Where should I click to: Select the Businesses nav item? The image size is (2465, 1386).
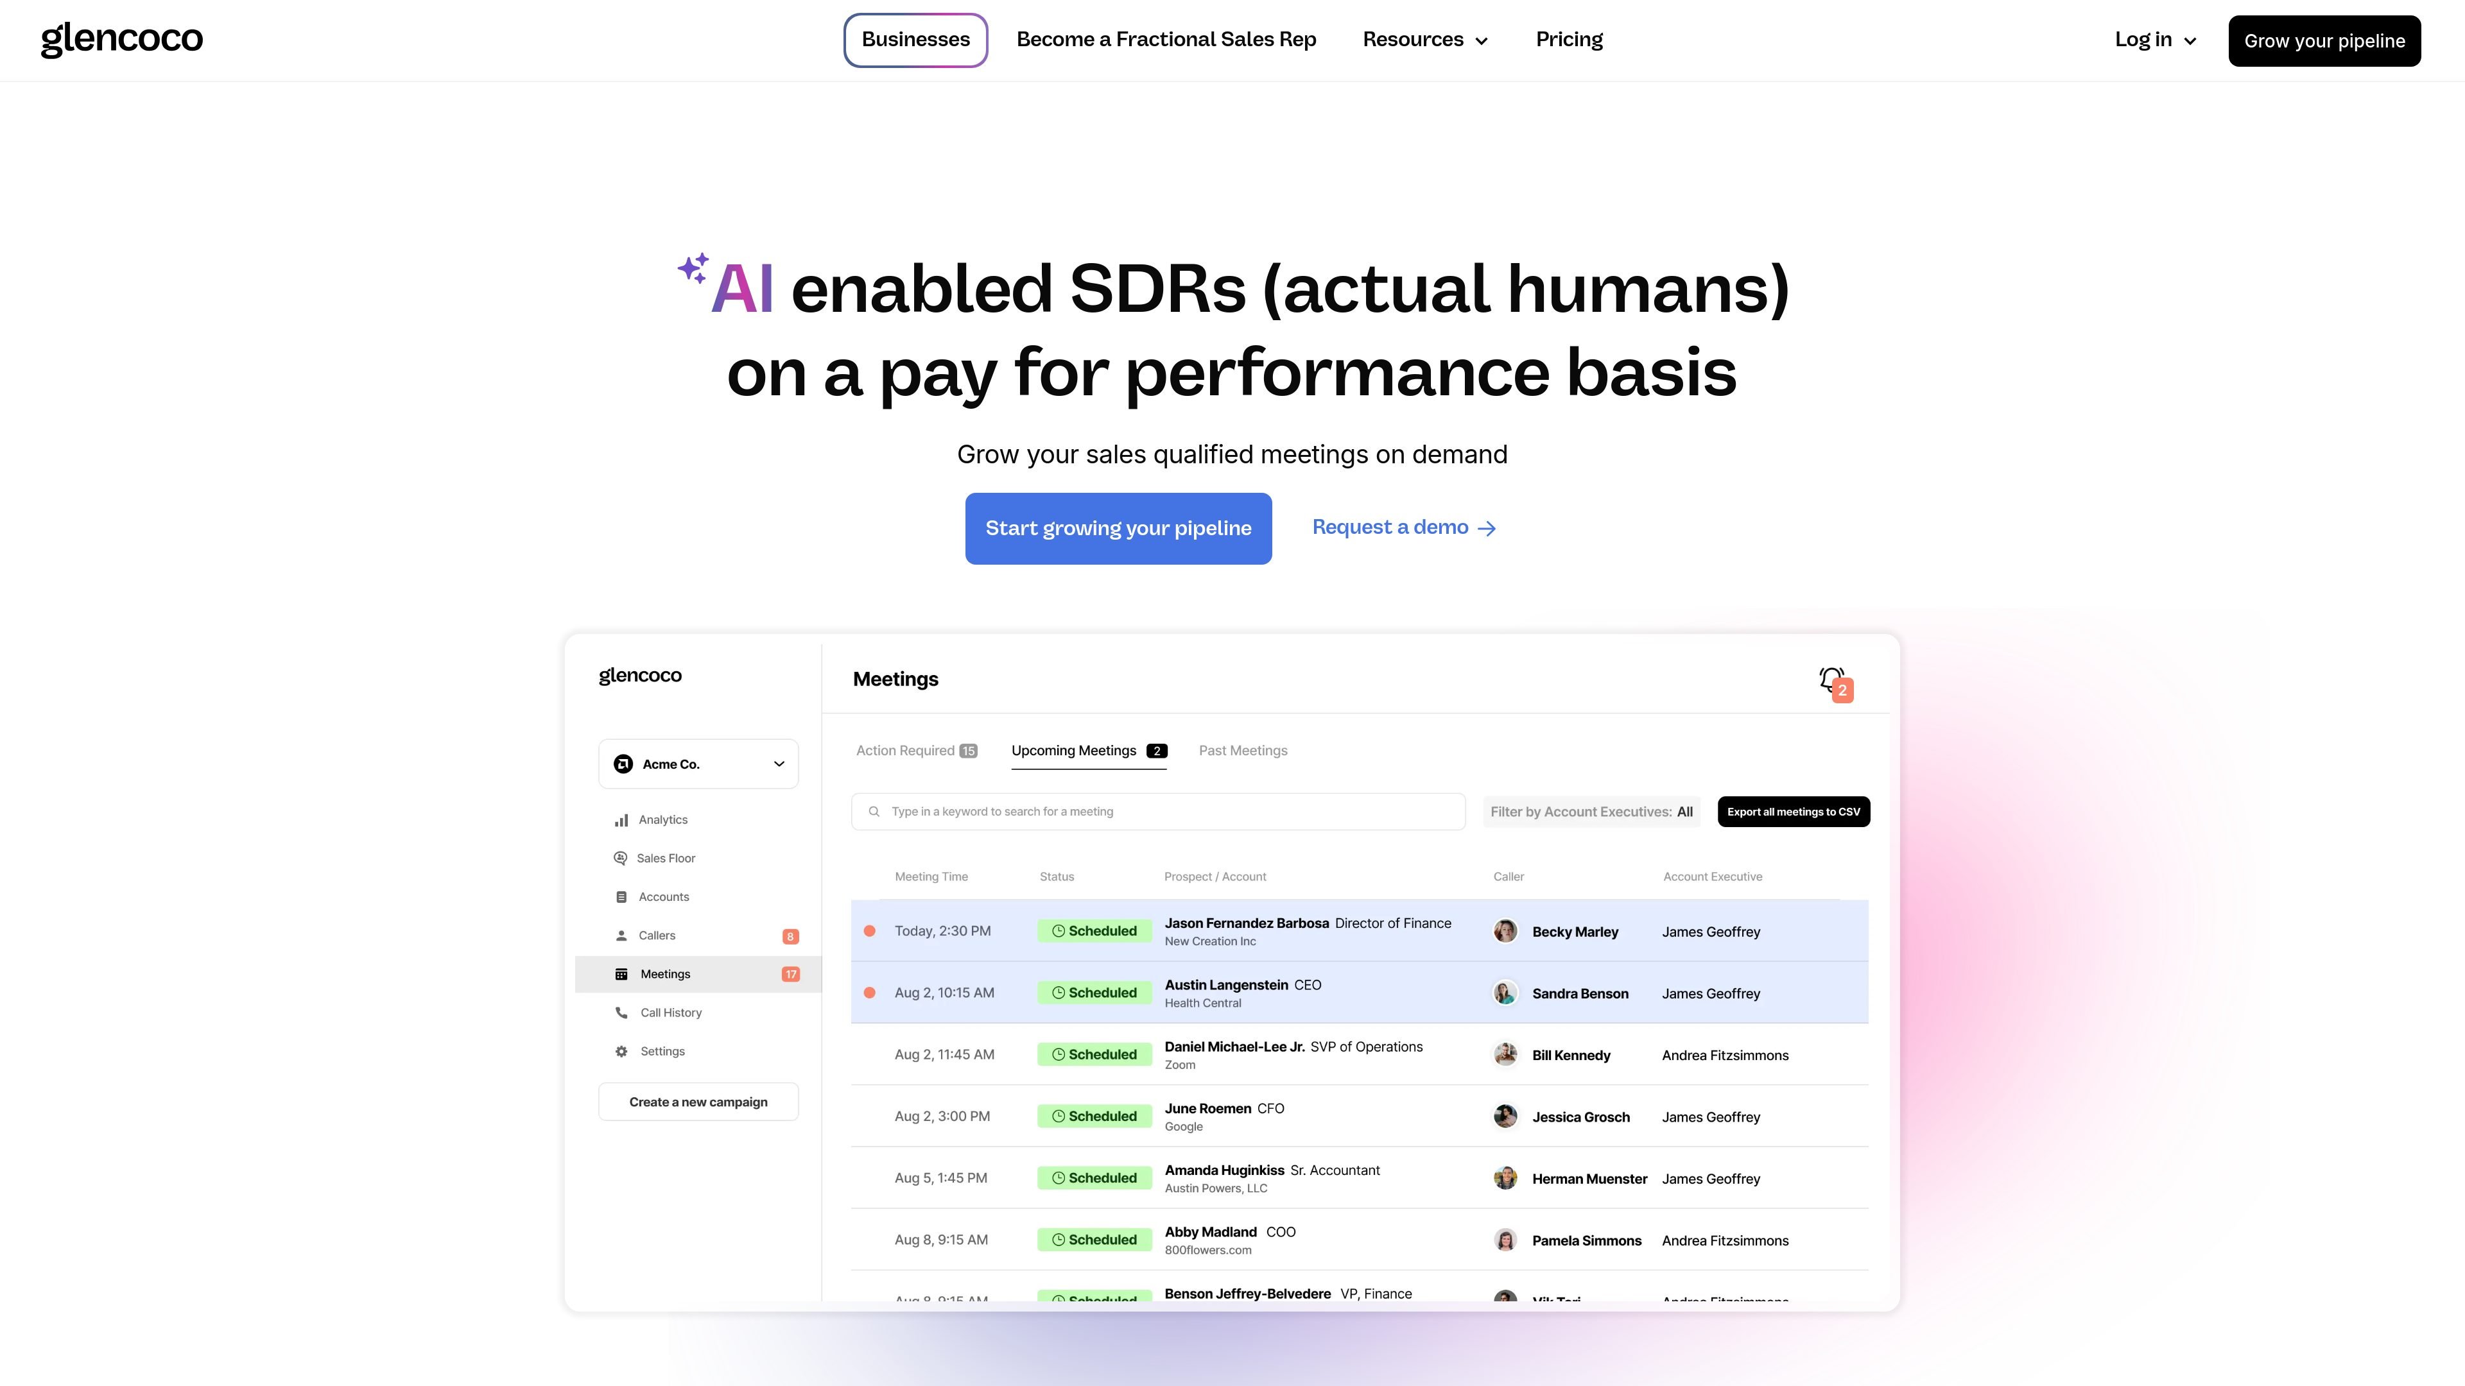pyautogui.click(x=916, y=39)
